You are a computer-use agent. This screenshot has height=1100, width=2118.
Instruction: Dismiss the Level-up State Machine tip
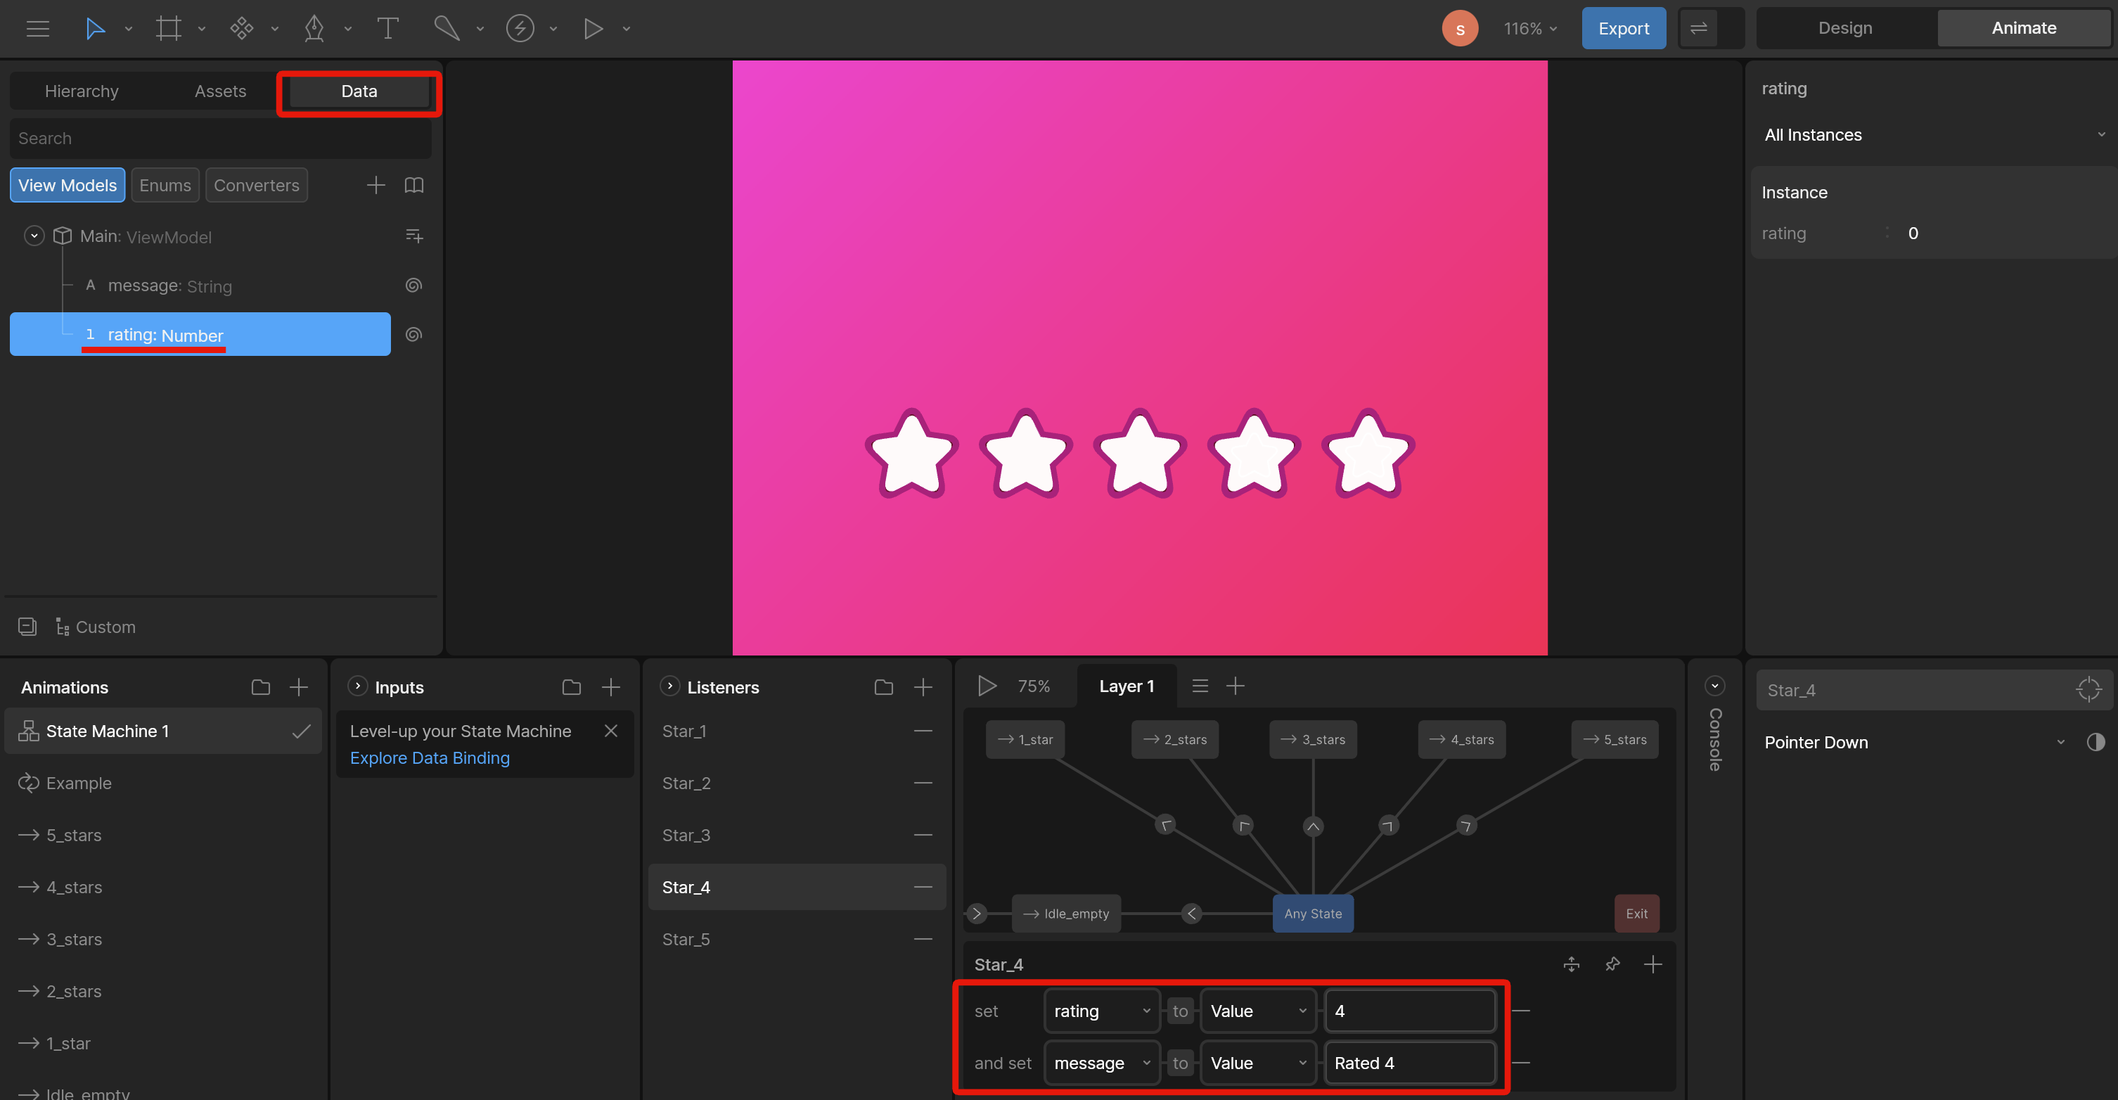[x=611, y=731]
